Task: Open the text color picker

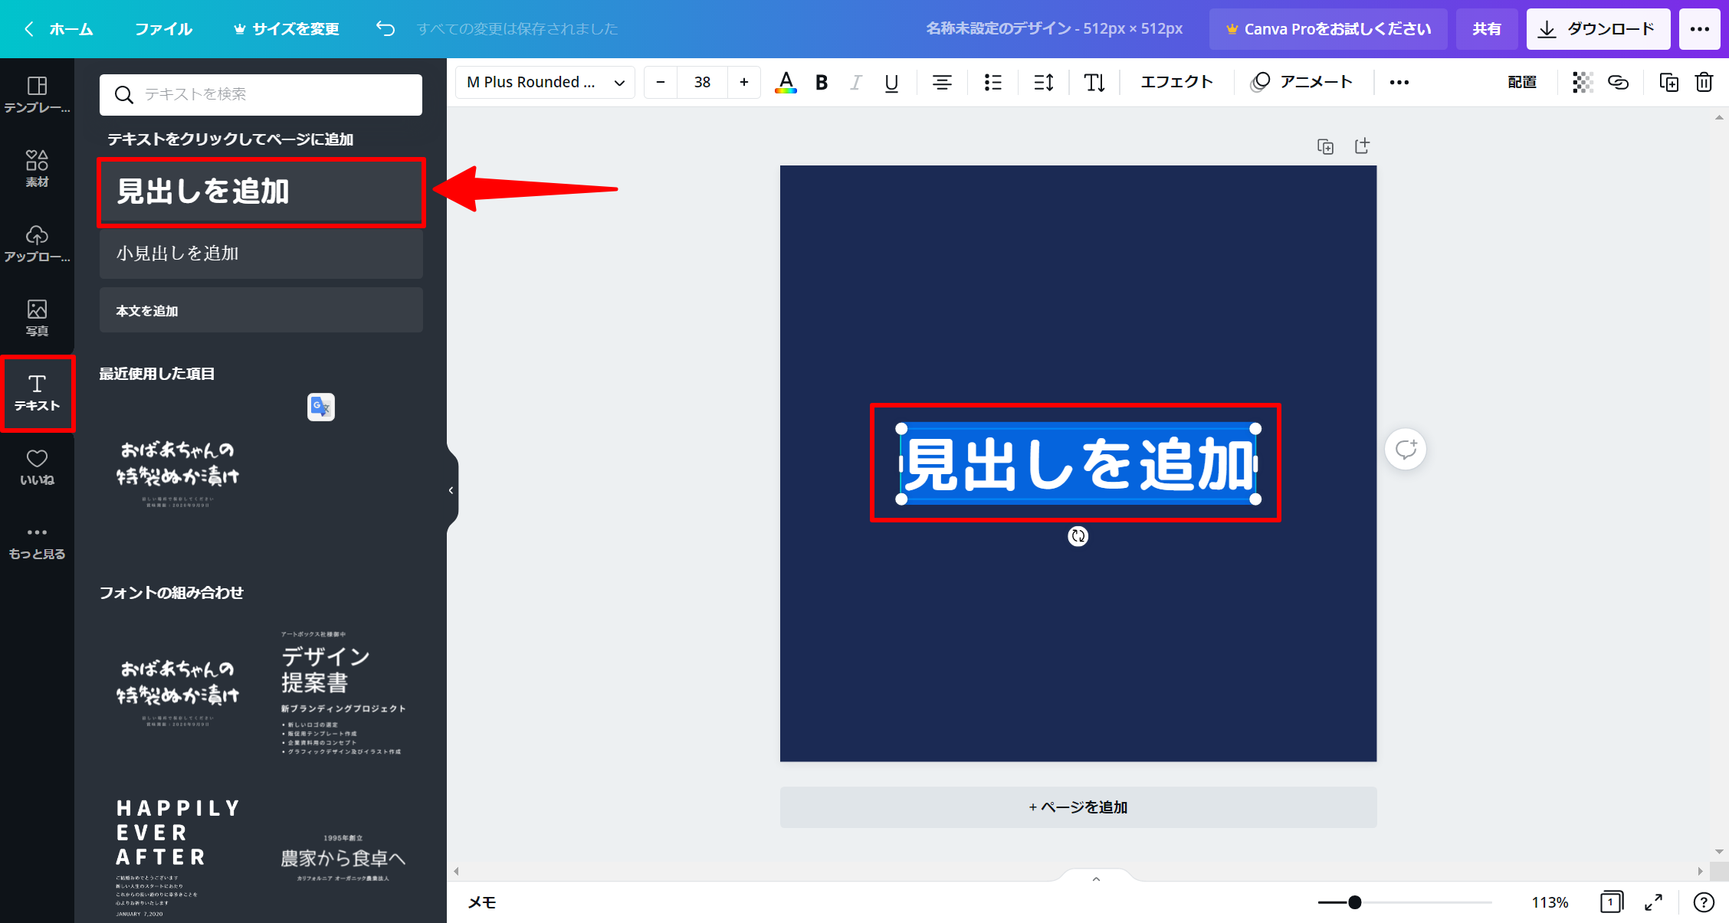Action: click(786, 82)
